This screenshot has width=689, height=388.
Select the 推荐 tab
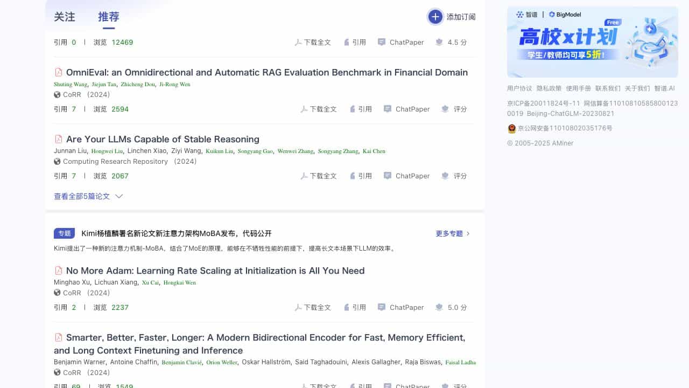coord(109,17)
